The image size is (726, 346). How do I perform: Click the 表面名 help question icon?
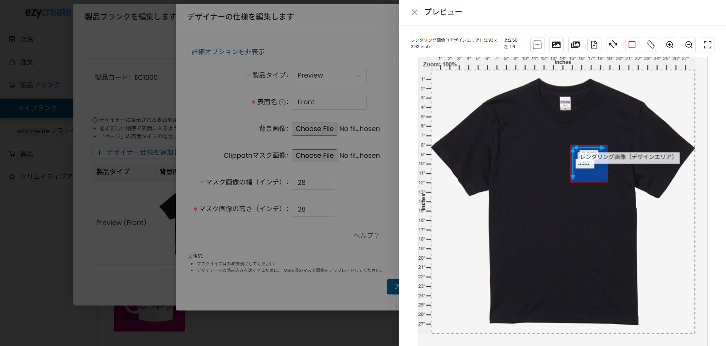[282, 102]
